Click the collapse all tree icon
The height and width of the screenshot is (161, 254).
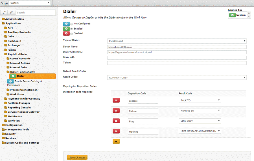pyautogui.click(x=11, y=12)
